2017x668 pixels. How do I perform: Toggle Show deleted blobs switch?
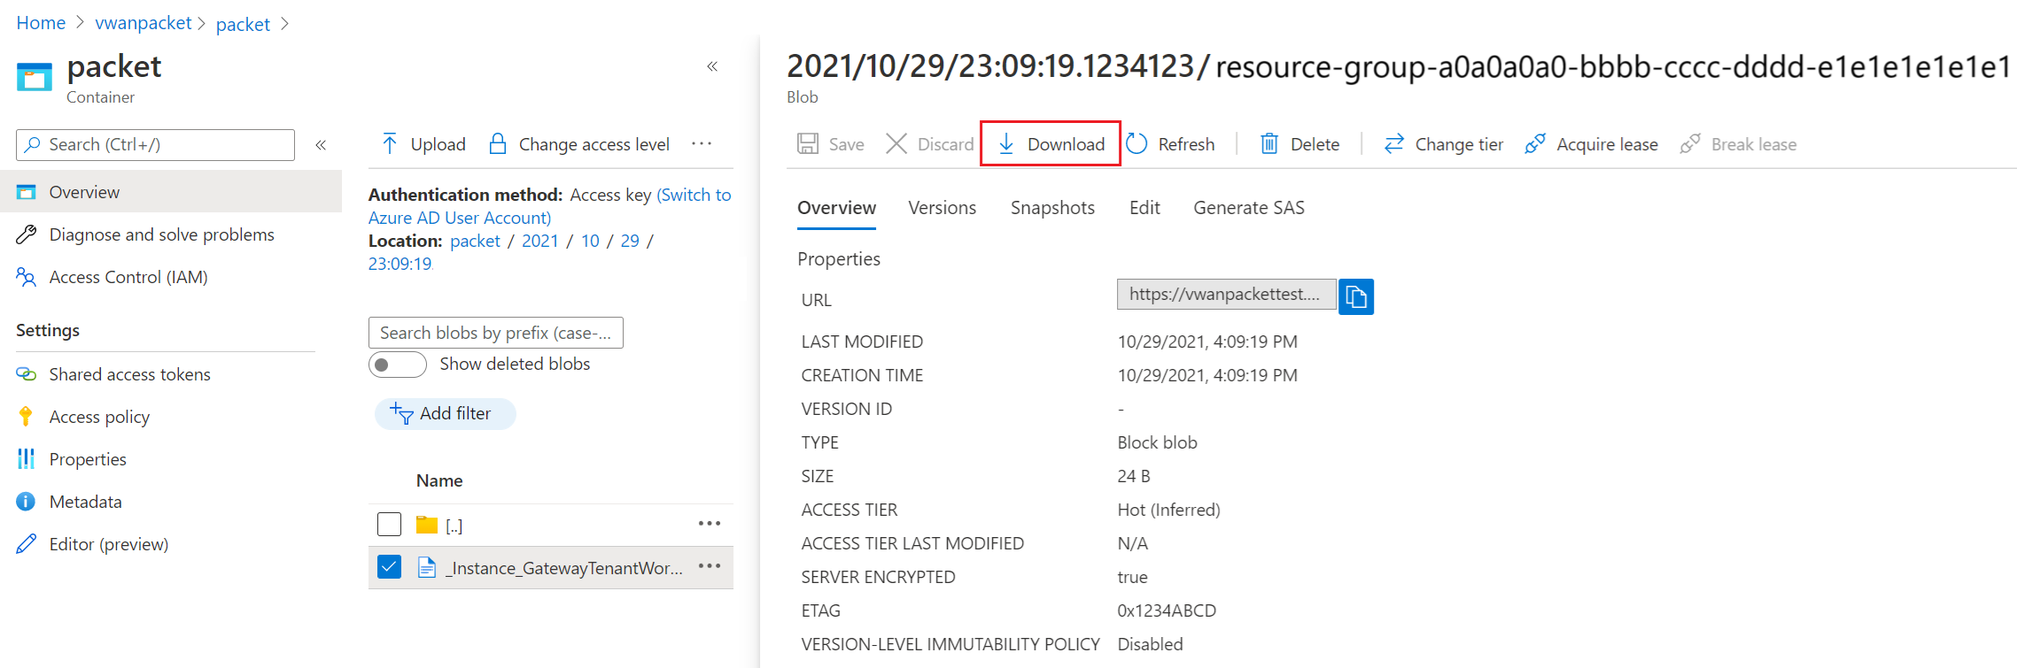coord(398,365)
